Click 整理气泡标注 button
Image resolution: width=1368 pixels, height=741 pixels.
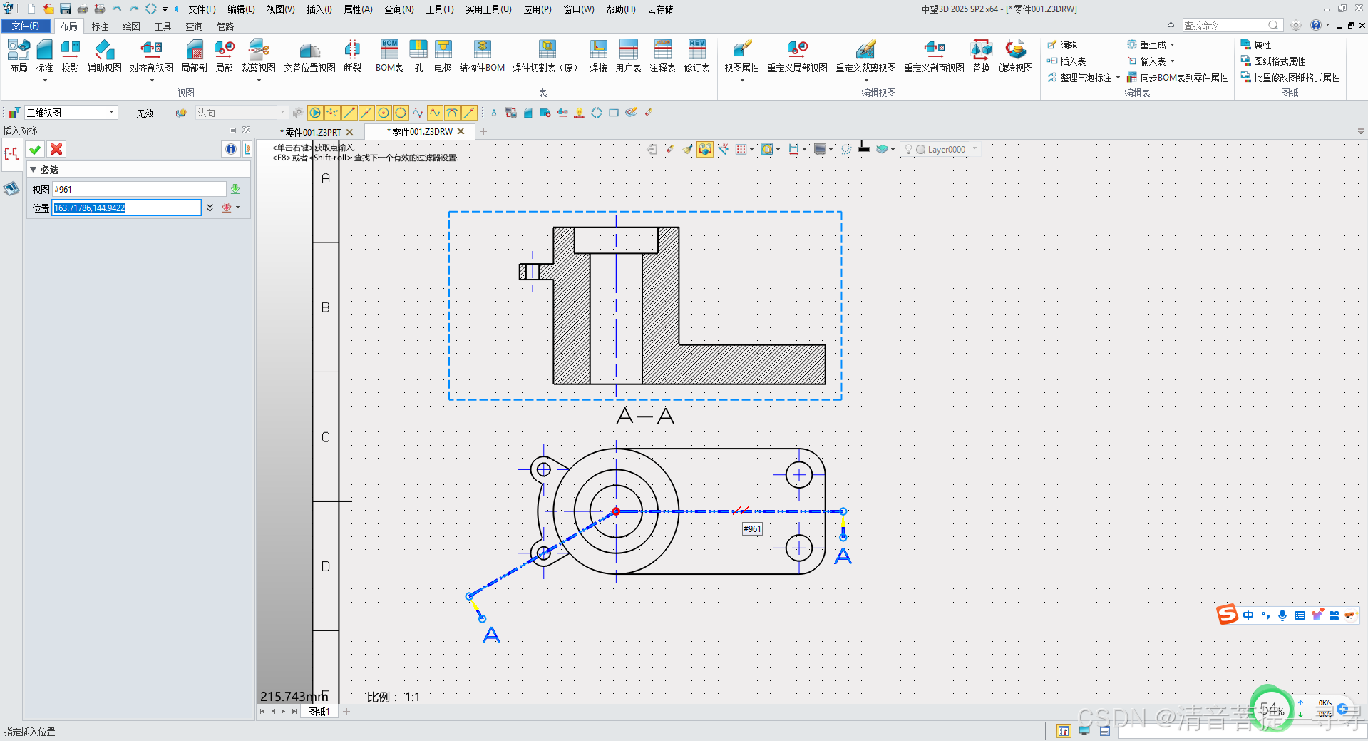click(x=1079, y=77)
